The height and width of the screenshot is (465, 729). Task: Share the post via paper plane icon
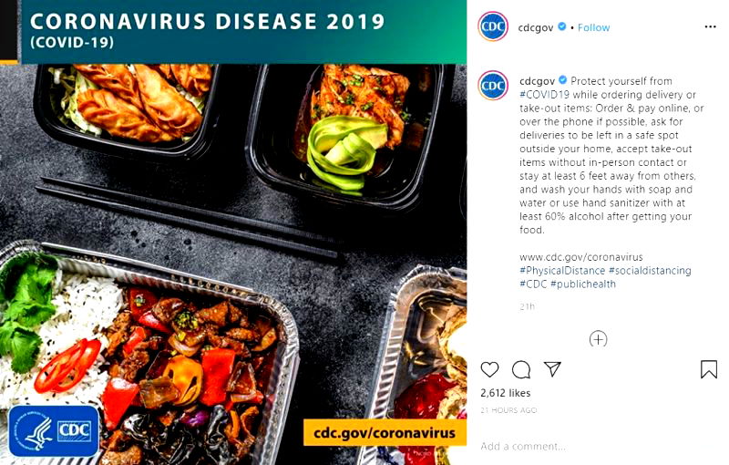pos(552,369)
